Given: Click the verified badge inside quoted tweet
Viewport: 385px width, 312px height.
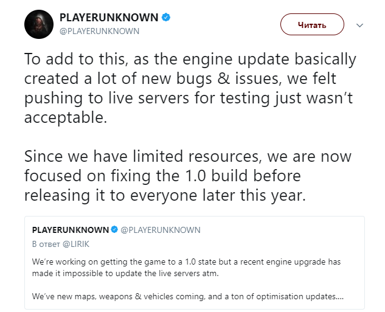Looking at the screenshot, I should 114,229.
